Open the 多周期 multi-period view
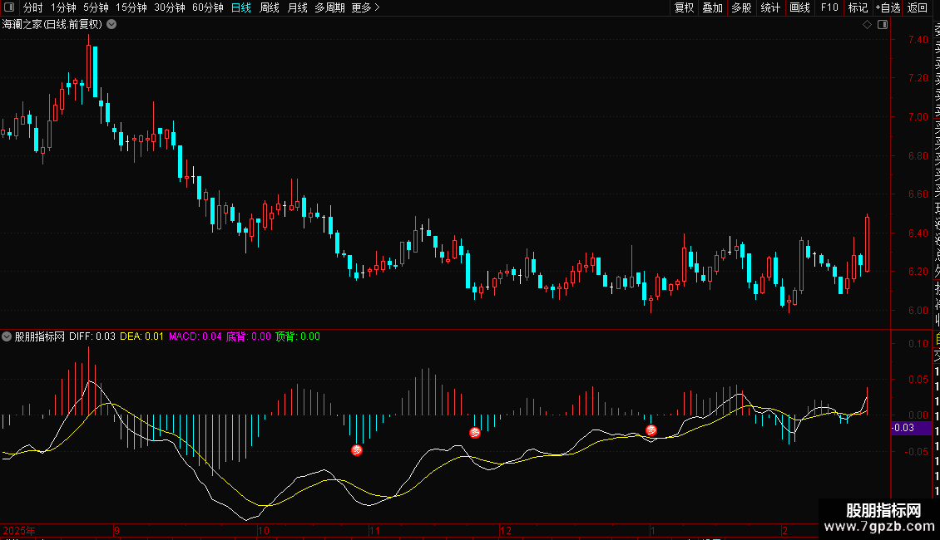 (329, 7)
